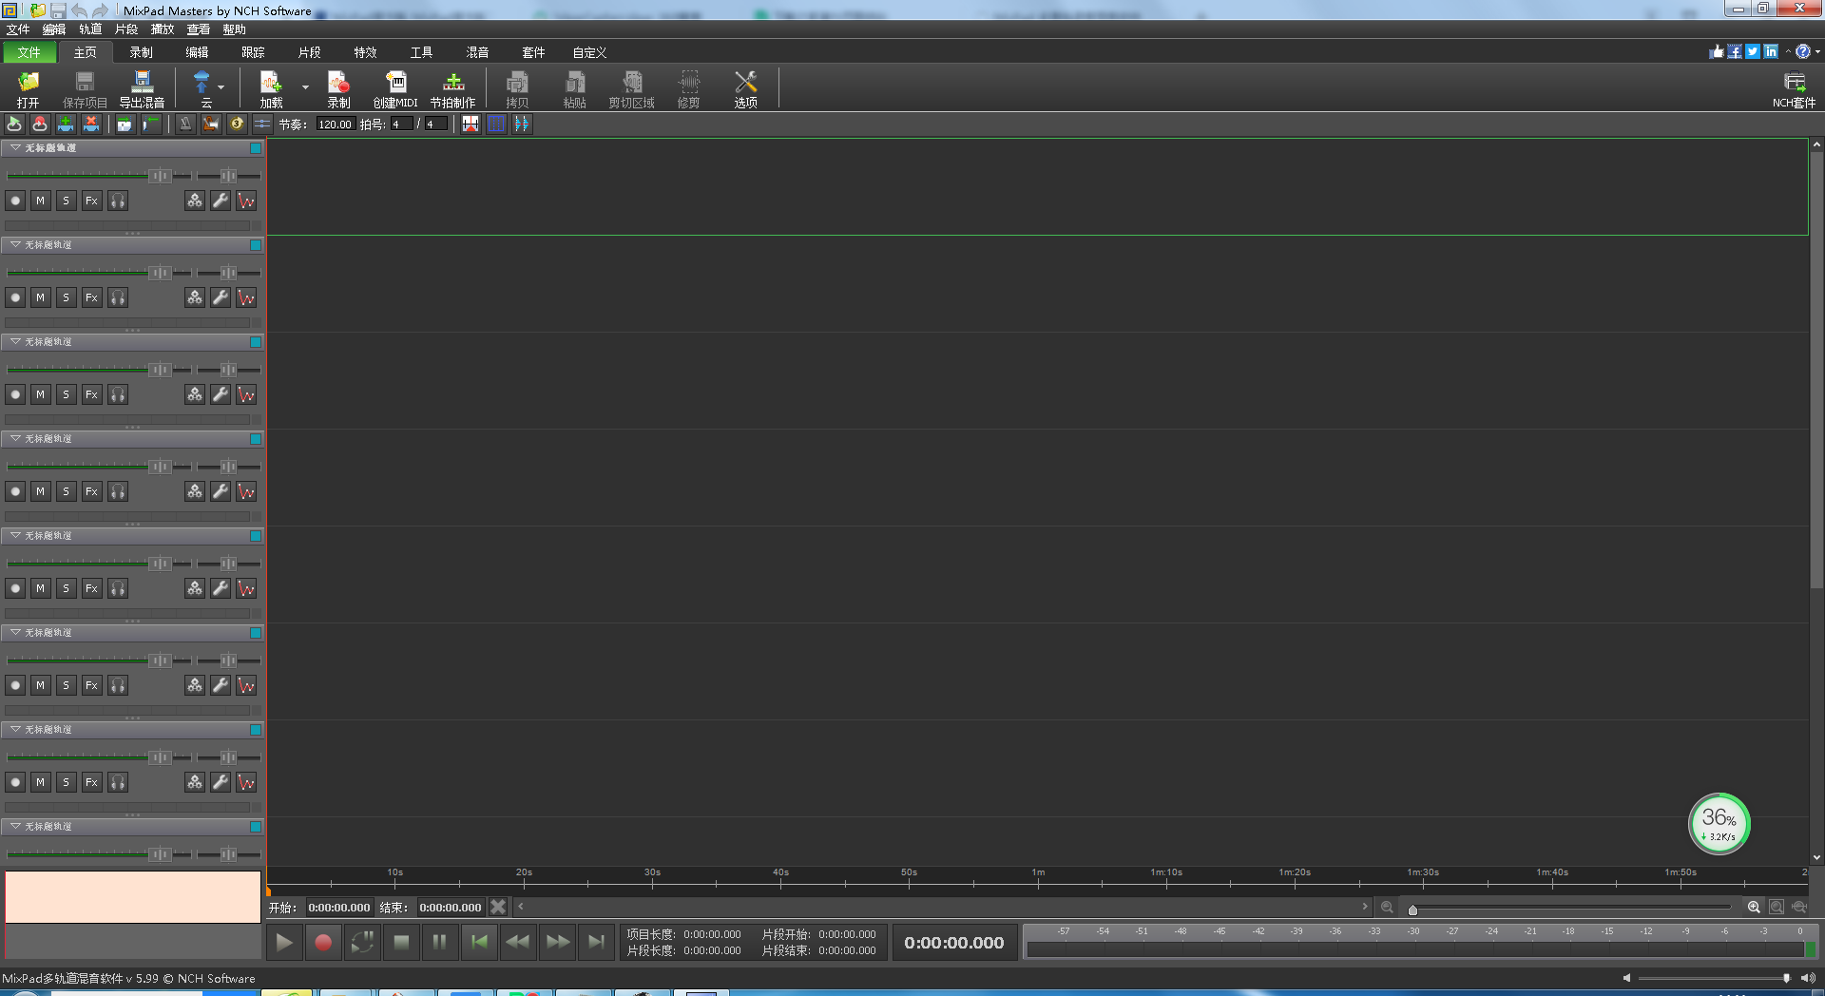This screenshot has height=996, width=1825.
Task: Mute the first track with M button
Action: [40, 201]
